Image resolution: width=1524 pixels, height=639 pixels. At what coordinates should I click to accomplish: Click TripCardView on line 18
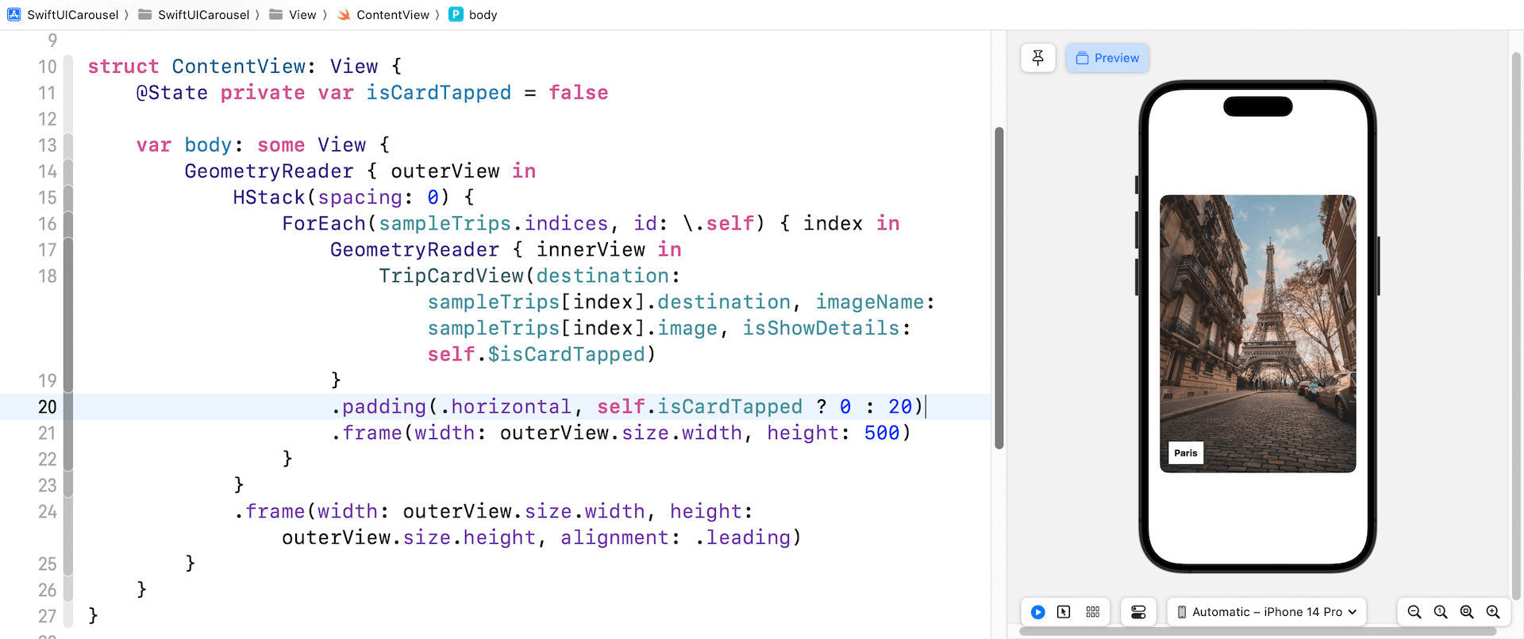point(452,275)
